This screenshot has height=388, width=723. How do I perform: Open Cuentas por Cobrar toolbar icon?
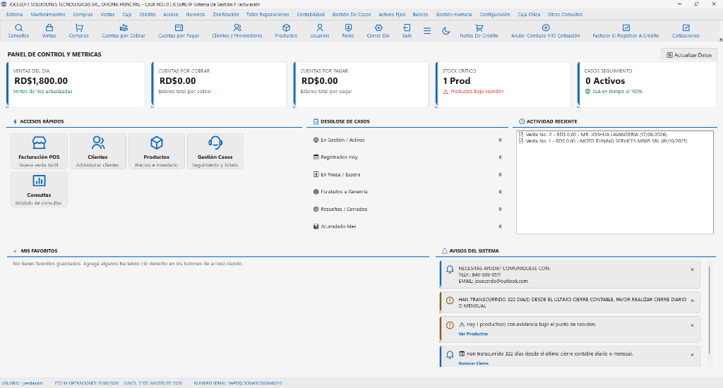[x=124, y=31]
